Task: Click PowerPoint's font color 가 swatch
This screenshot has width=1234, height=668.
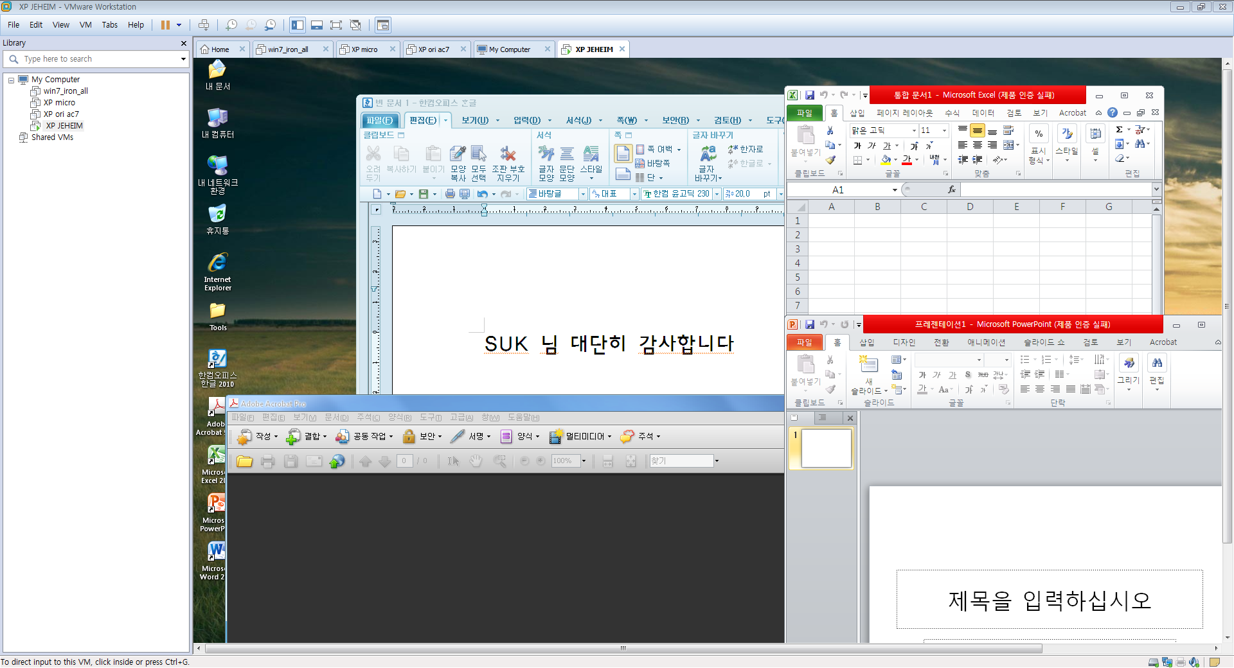Action: point(922,389)
